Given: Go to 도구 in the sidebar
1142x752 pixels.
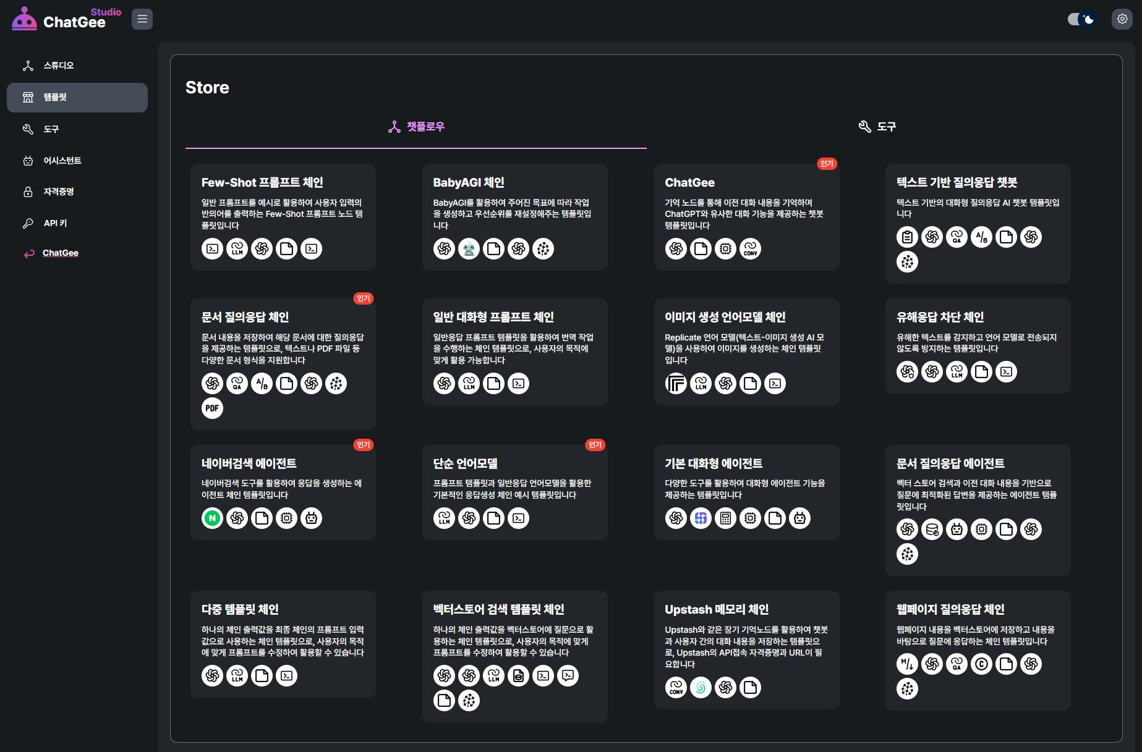Looking at the screenshot, I should click(77, 129).
